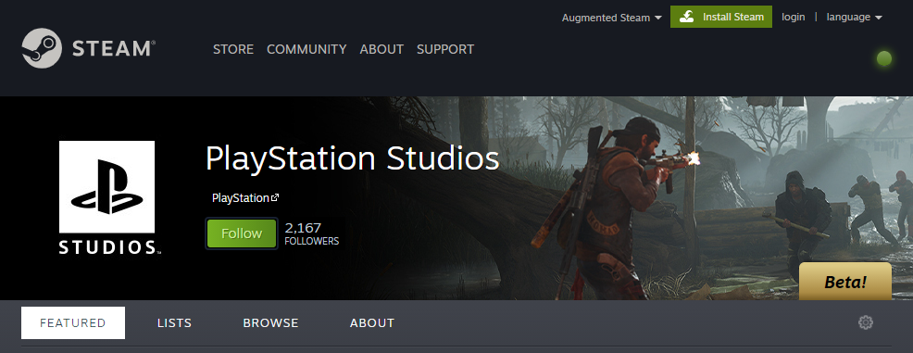Click the Install Steam button

[720, 17]
